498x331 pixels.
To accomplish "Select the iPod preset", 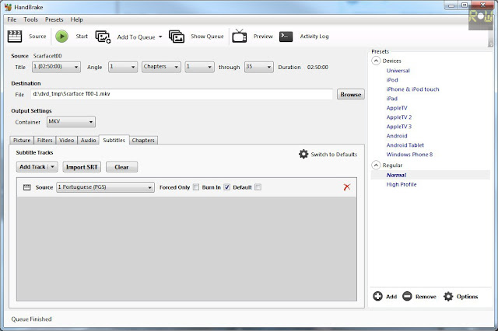I will click(x=392, y=80).
